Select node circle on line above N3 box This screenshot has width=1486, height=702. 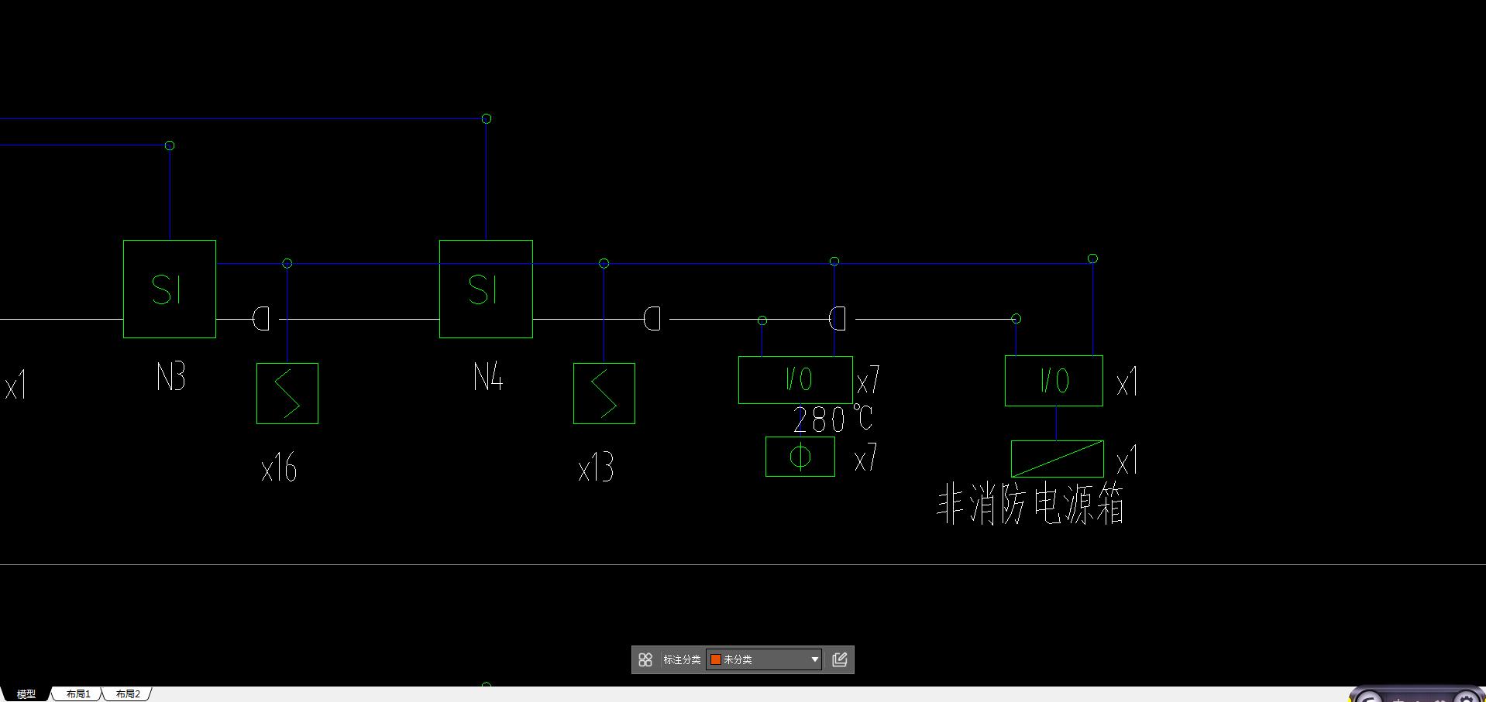tap(170, 146)
